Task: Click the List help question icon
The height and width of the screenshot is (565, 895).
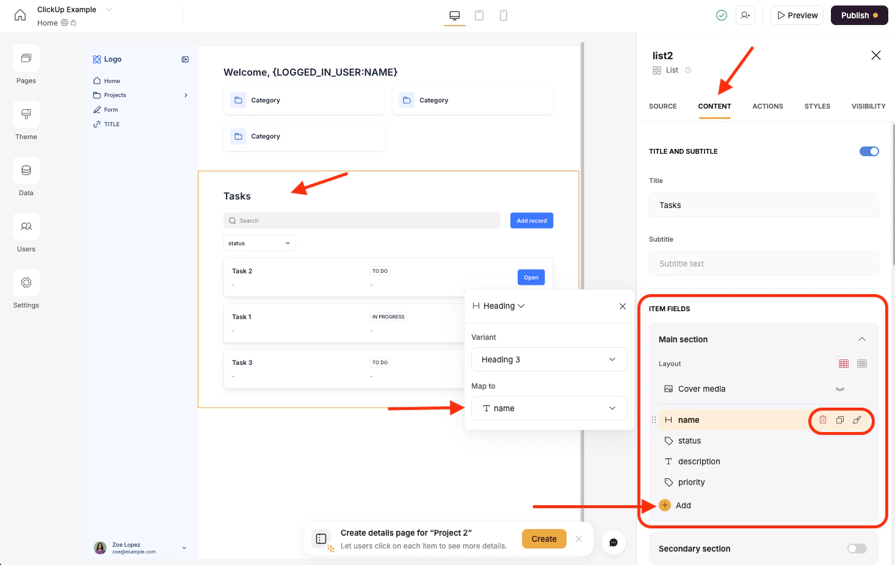Action: 688,70
